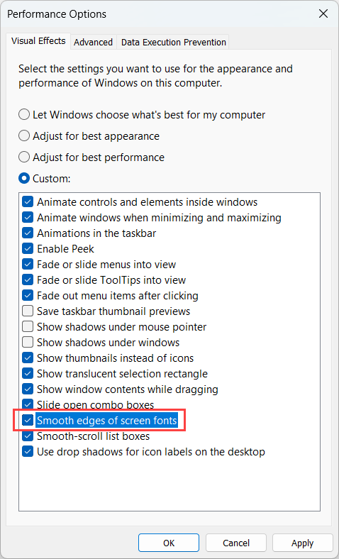Toggle Smooth edges of screen fonts
Image resolution: width=339 pixels, height=559 pixels.
28,421
